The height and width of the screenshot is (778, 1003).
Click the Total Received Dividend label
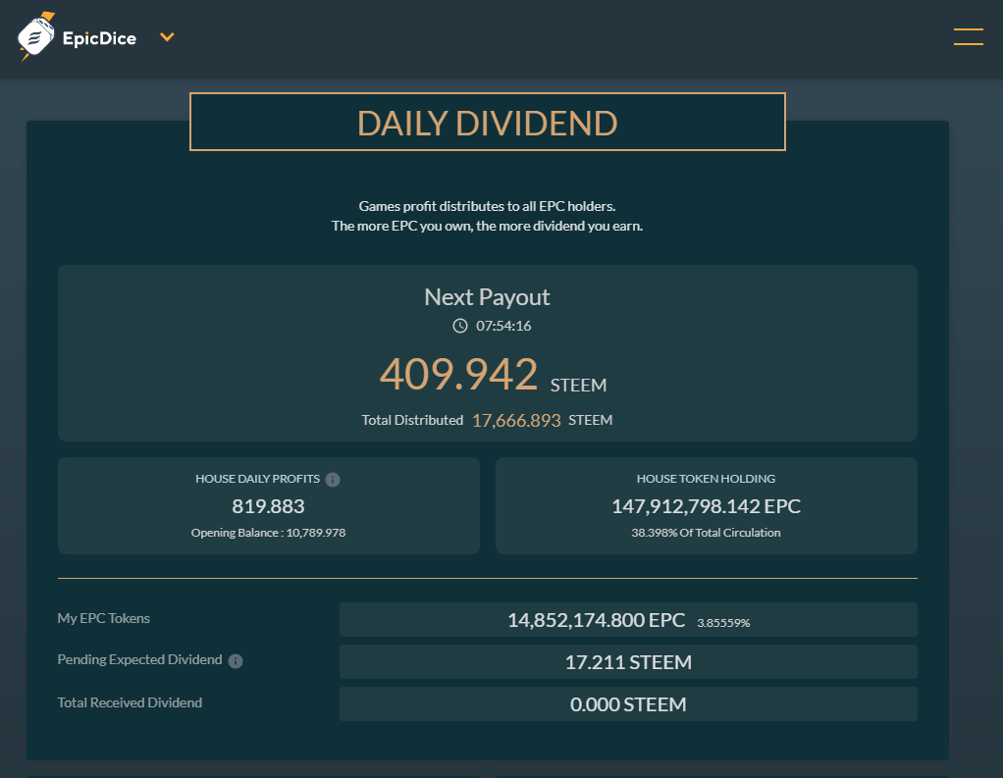[130, 702]
